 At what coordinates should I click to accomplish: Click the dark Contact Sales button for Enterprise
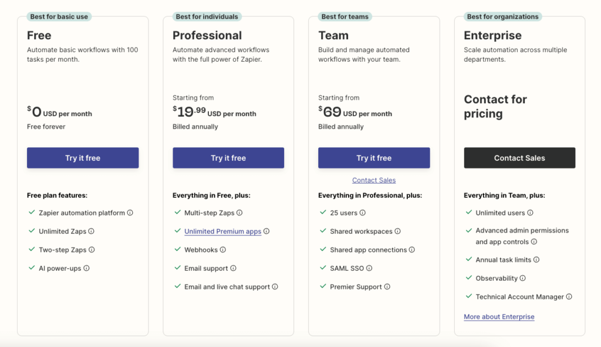[x=519, y=158]
